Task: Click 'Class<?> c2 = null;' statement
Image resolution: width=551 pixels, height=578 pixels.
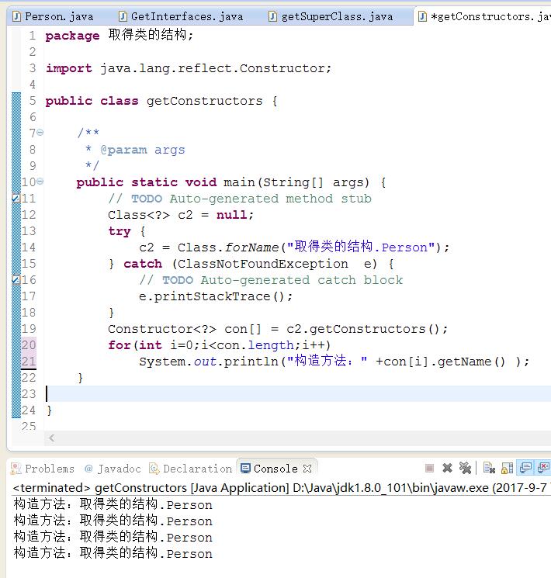Action: (181, 215)
